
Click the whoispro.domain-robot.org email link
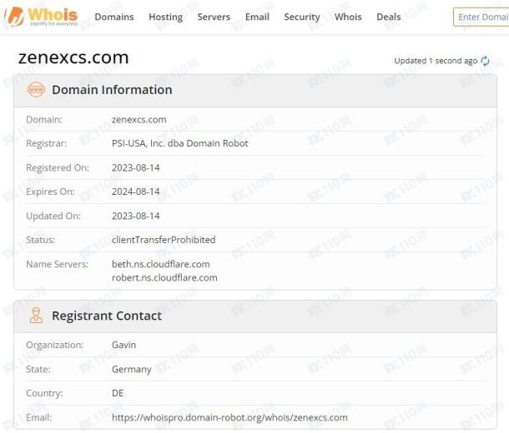229,417
